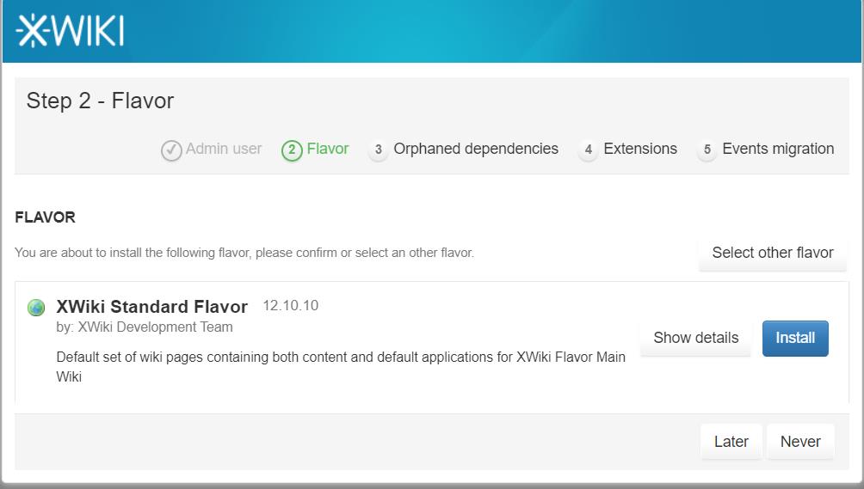Click the XWiki Development Team author
Image resolution: width=864 pixels, height=489 pixels.
point(156,327)
